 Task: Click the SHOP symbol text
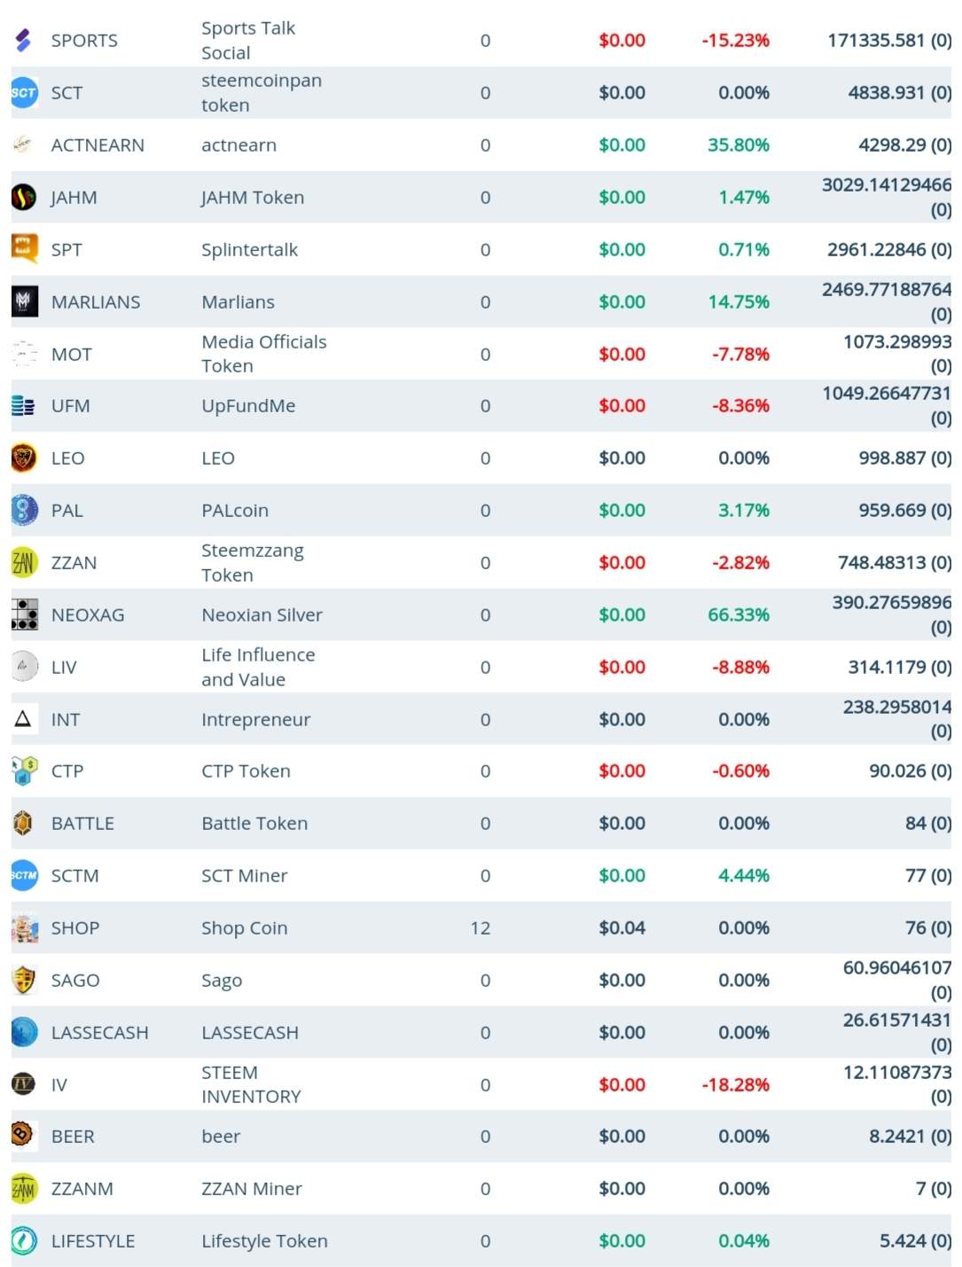pyautogui.click(x=75, y=927)
